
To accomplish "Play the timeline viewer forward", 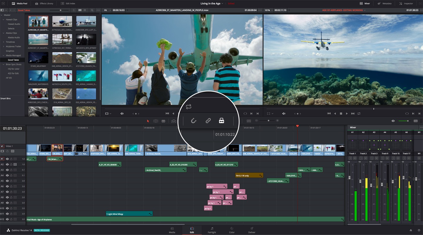I will 347,114.
